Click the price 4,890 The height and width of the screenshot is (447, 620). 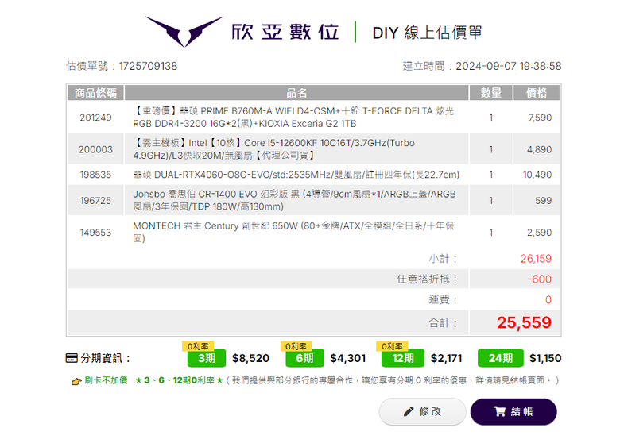[540, 149]
